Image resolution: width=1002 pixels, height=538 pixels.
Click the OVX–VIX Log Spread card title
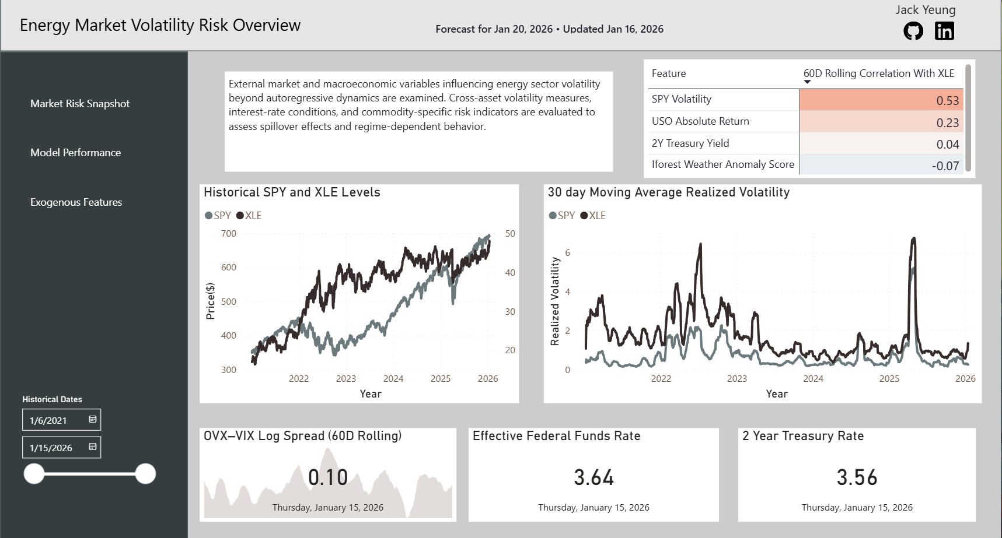[x=302, y=436]
